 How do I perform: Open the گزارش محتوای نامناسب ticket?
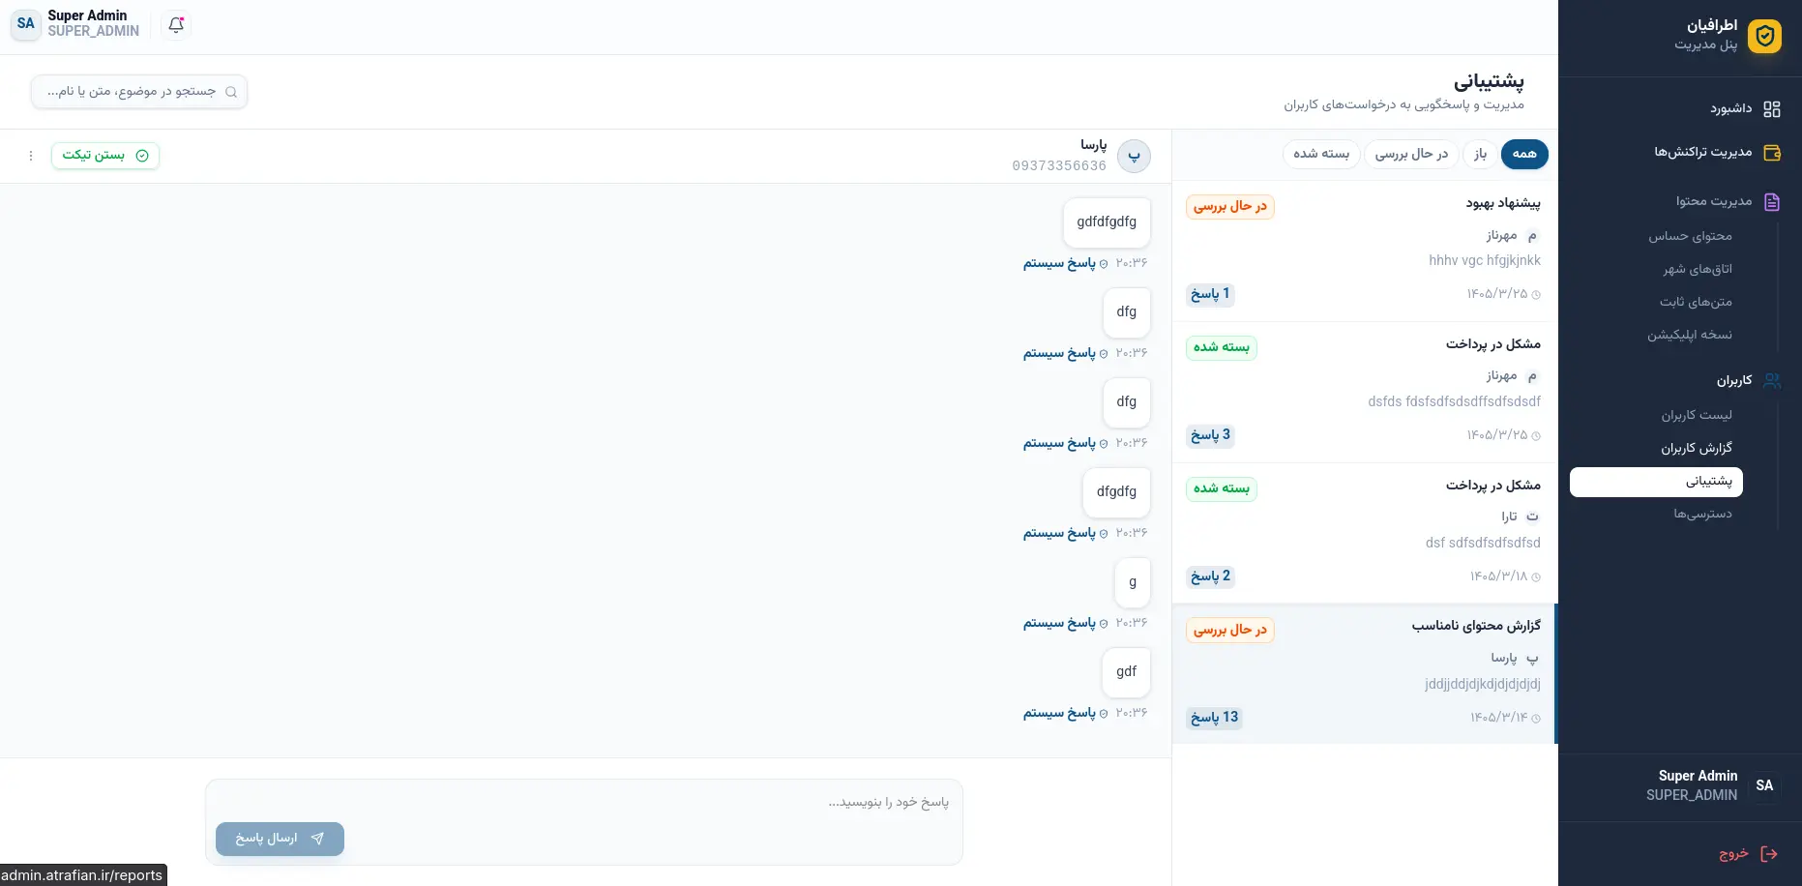[x=1365, y=673]
